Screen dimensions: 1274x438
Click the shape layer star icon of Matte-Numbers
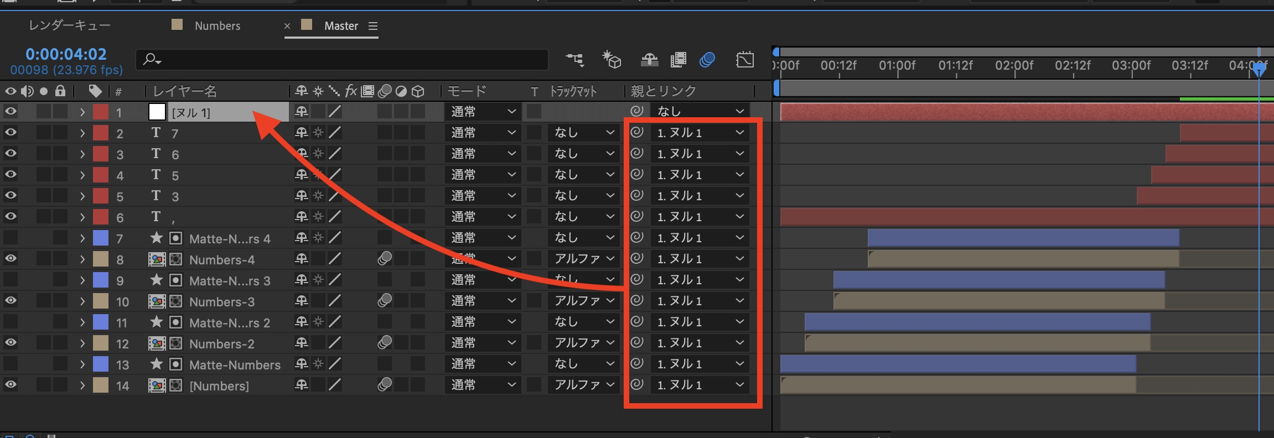[x=157, y=364]
